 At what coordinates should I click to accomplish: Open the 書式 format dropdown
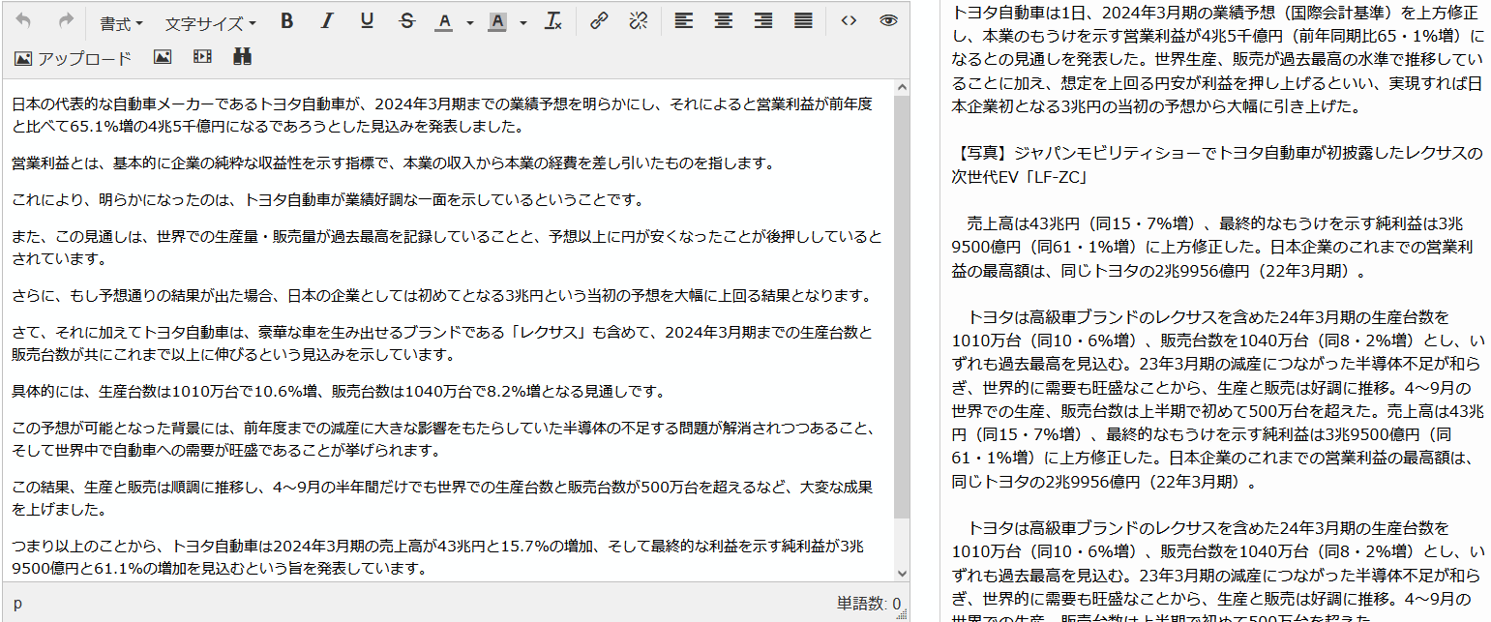(x=121, y=22)
